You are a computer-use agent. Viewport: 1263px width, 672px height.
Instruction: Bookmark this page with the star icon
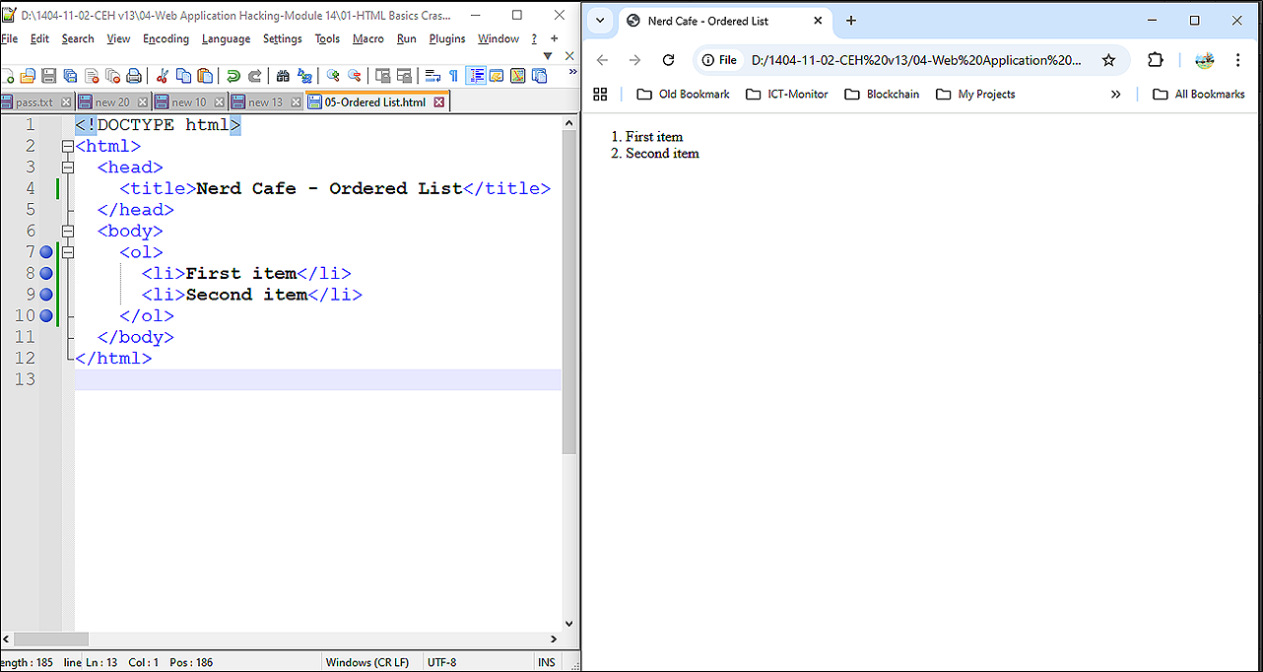tap(1108, 60)
